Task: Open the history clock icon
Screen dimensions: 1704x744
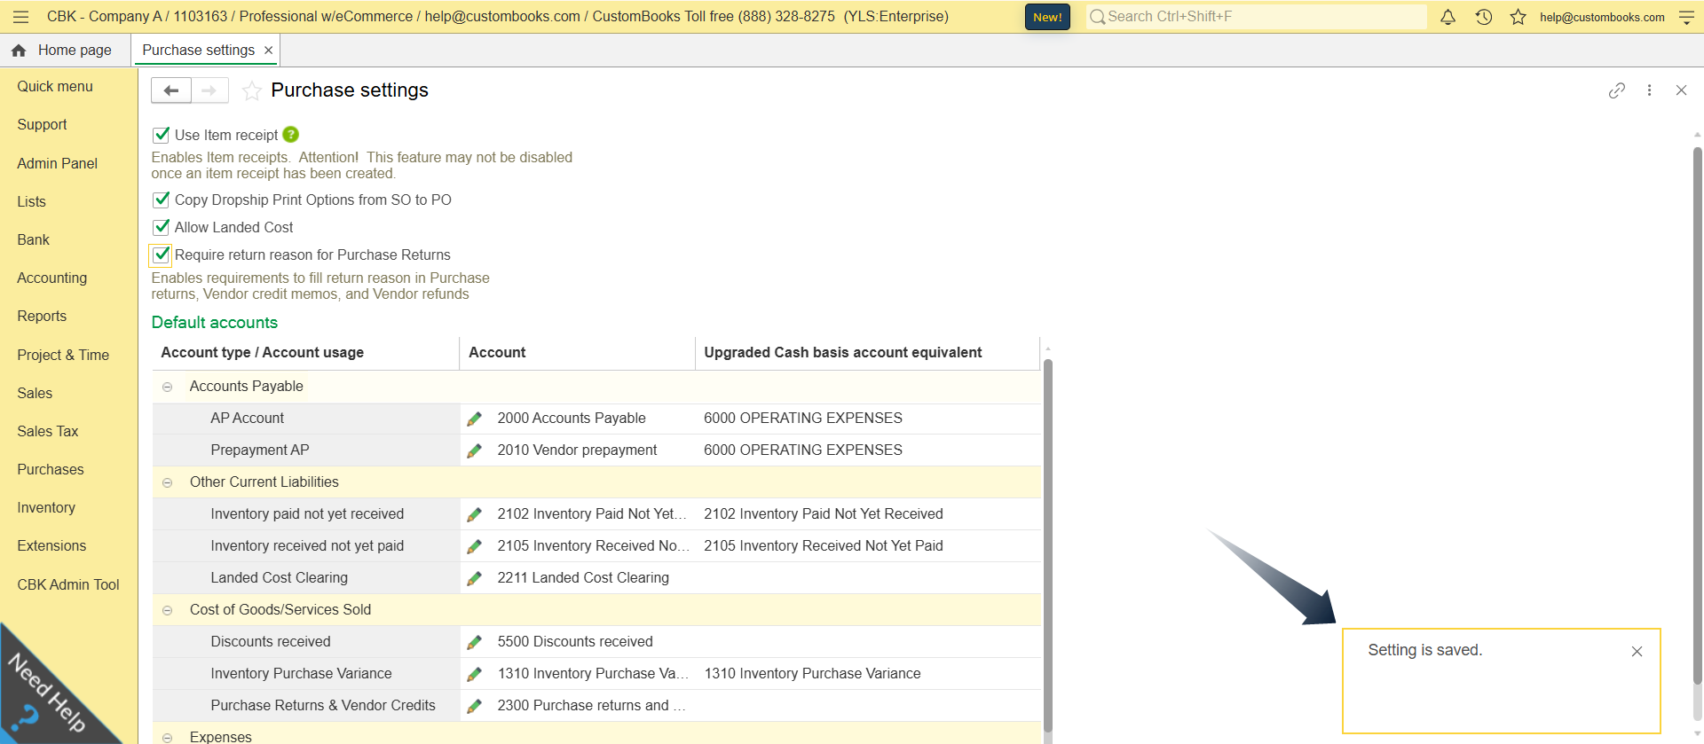Action: pyautogui.click(x=1483, y=17)
